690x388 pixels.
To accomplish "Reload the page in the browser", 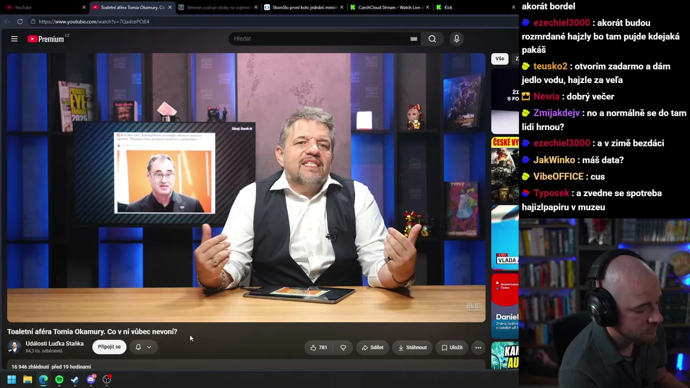I will pos(20,22).
